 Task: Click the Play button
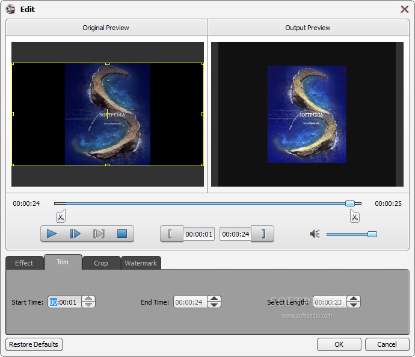[x=52, y=234]
